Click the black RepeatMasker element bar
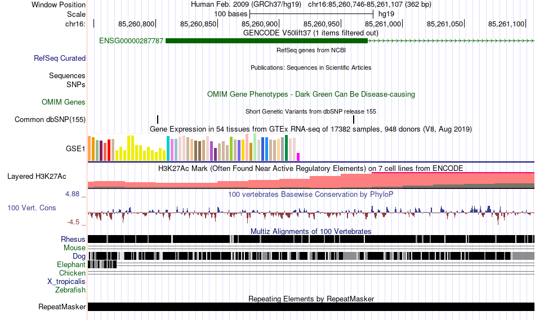The height and width of the screenshot is (320, 535). click(311, 307)
